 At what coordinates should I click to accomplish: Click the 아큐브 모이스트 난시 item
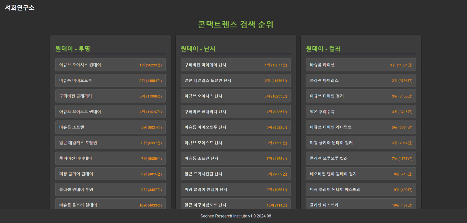click(236, 143)
